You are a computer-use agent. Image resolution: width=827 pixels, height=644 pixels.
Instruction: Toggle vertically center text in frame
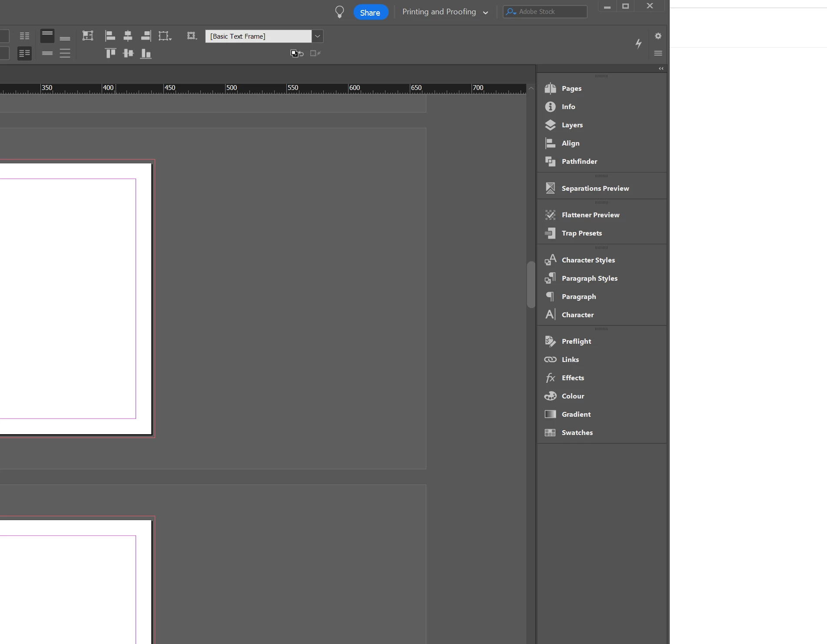(x=47, y=53)
